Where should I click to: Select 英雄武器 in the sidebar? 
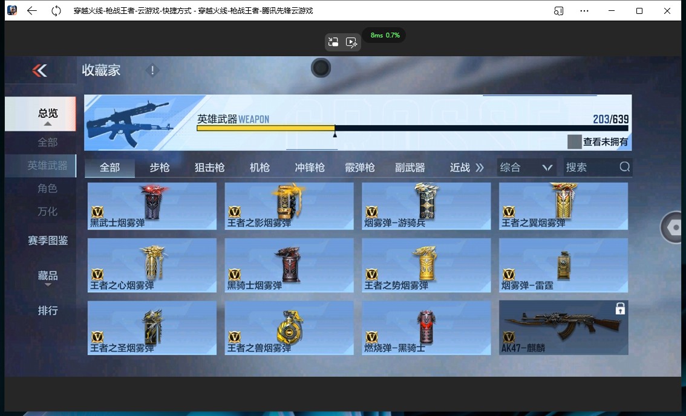tap(41, 165)
